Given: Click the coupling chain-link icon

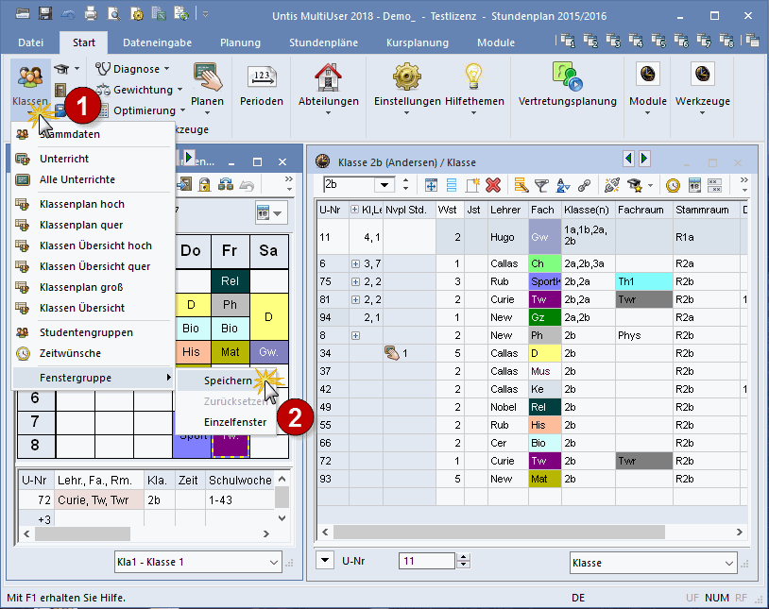Looking at the screenshot, I should point(584,185).
